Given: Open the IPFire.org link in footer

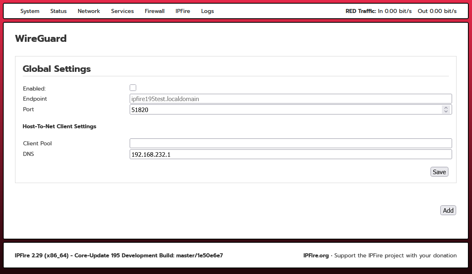Looking at the screenshot, I should pyautogui.click(x=316, y=255).
